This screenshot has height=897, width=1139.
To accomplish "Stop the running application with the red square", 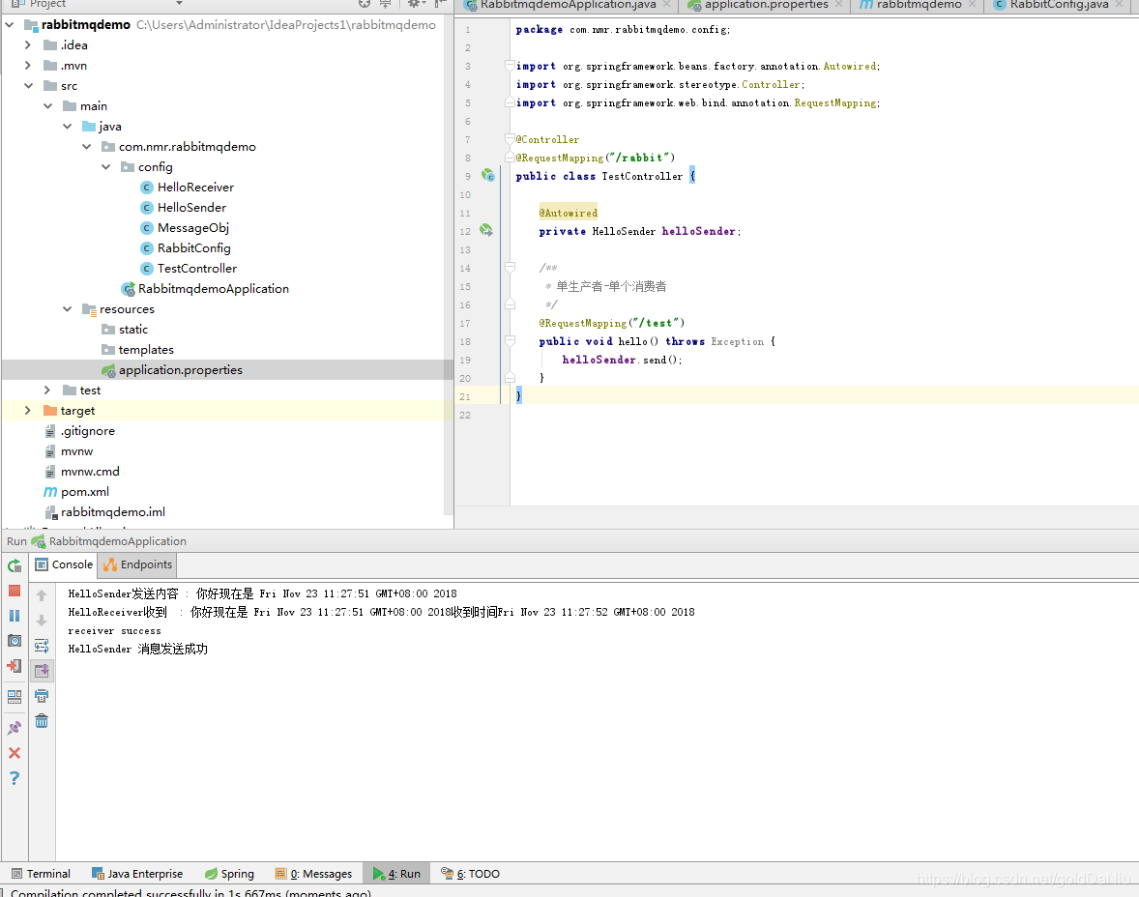I will pyautogui.click(x=15, y=592).
